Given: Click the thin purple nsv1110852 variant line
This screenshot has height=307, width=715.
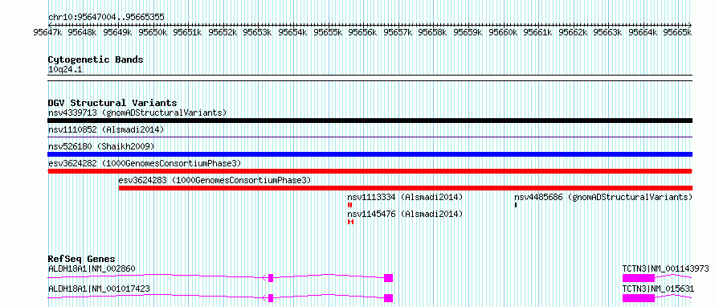Looking at the screenshot, I should tap(370, 137).
